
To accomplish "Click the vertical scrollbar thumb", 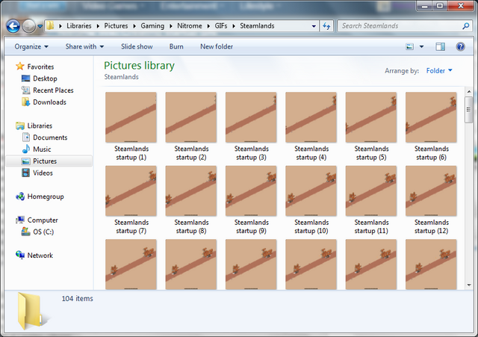I will 469,110.
